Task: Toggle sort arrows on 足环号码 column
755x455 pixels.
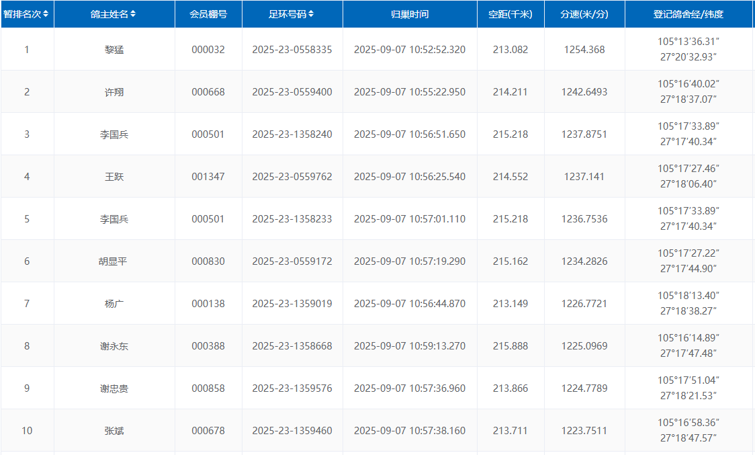Action: point(311,14)
